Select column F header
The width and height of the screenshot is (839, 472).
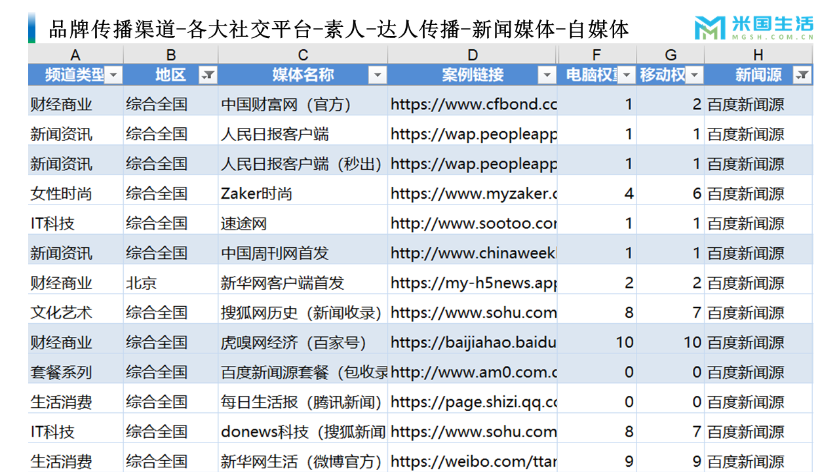tap(597, 55)
